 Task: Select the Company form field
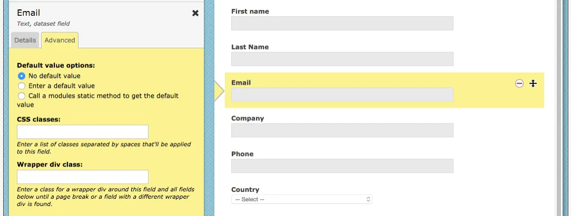[342, 130]
